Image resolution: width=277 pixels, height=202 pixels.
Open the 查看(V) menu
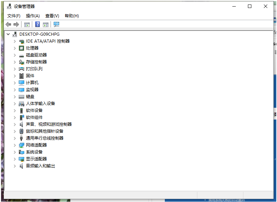pyautogui.click(x=52, y=16)
